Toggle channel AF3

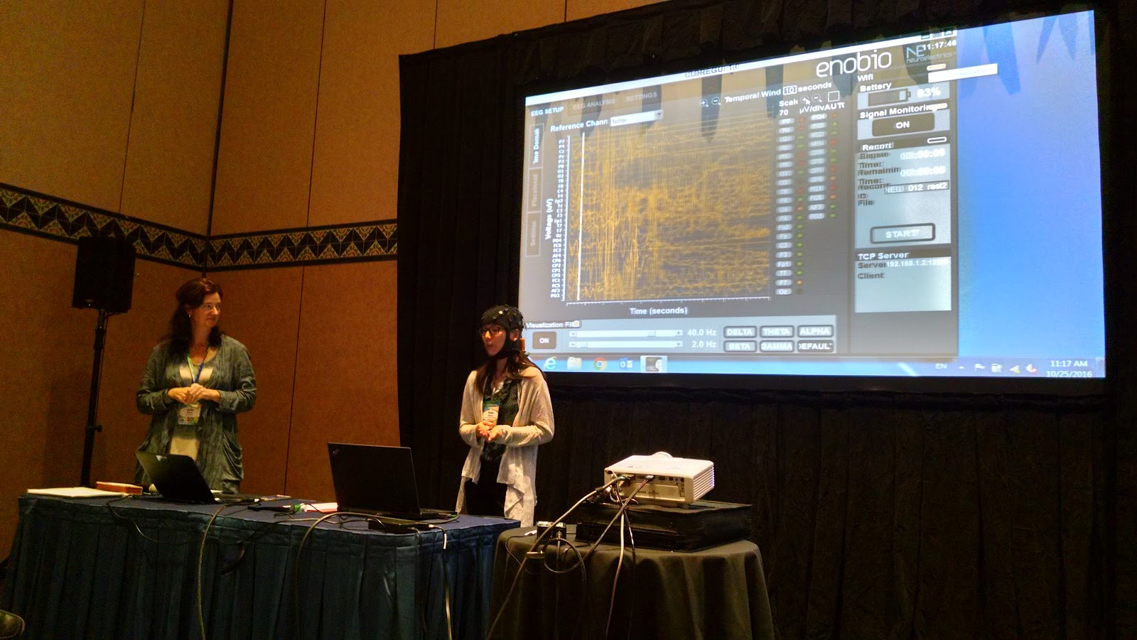[x=817, y=207]
